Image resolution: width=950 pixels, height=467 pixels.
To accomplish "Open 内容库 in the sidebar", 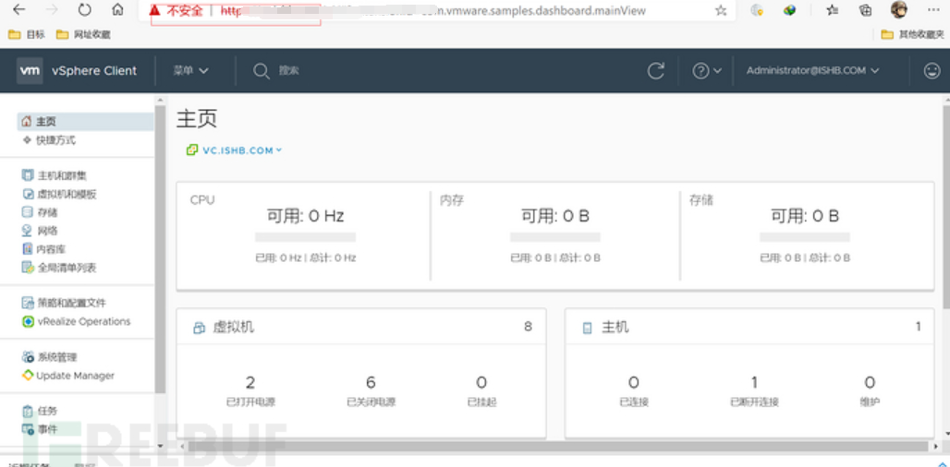I will [43, 248].
